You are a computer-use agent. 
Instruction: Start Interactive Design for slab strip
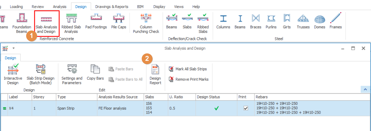13,74
